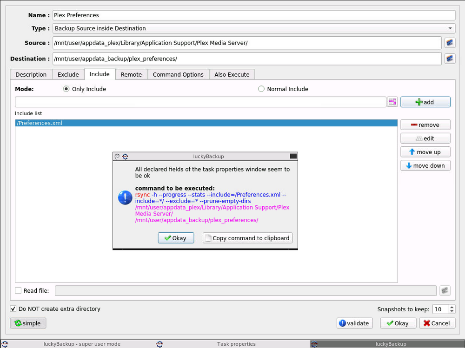Switch to simple mode button
Image resolution: width=465 pixels, height=348 pixels.
point(28,323)
